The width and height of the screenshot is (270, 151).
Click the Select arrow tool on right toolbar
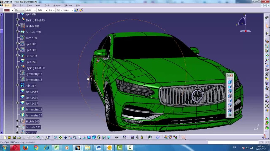[267, 26]
